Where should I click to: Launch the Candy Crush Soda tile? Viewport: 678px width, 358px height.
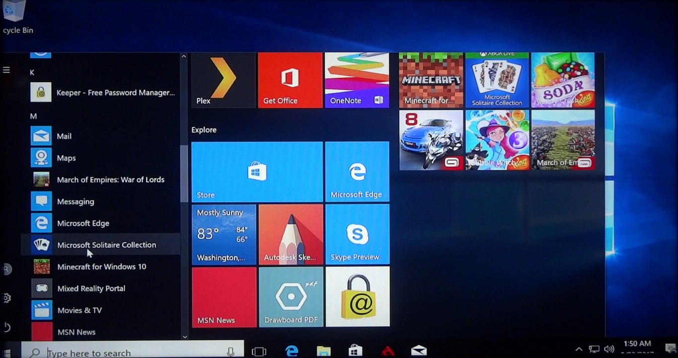(563, 80)
